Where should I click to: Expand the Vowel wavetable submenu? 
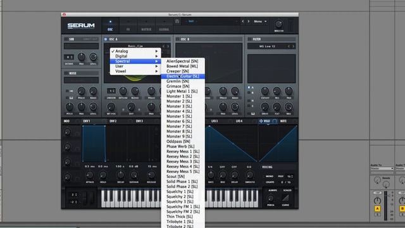pyautogui.click(x=135, y=72)
